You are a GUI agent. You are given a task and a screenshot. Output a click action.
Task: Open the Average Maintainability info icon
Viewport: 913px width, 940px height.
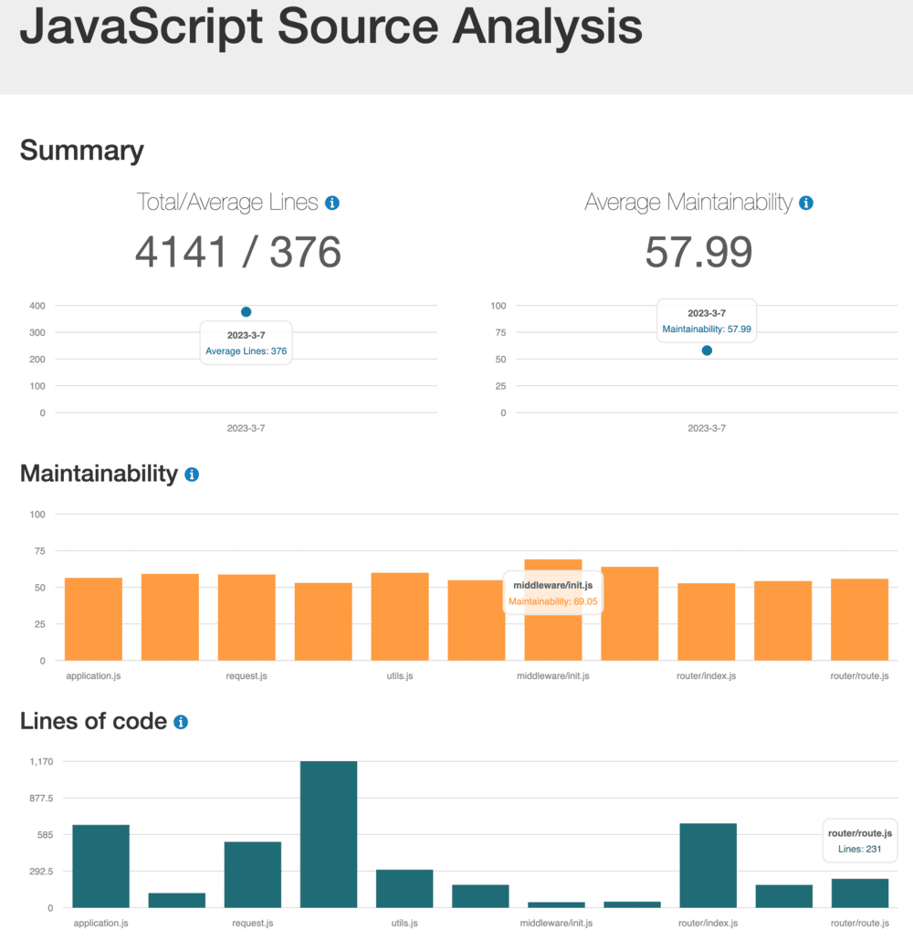pyautogui.click(x=804, y=203)
